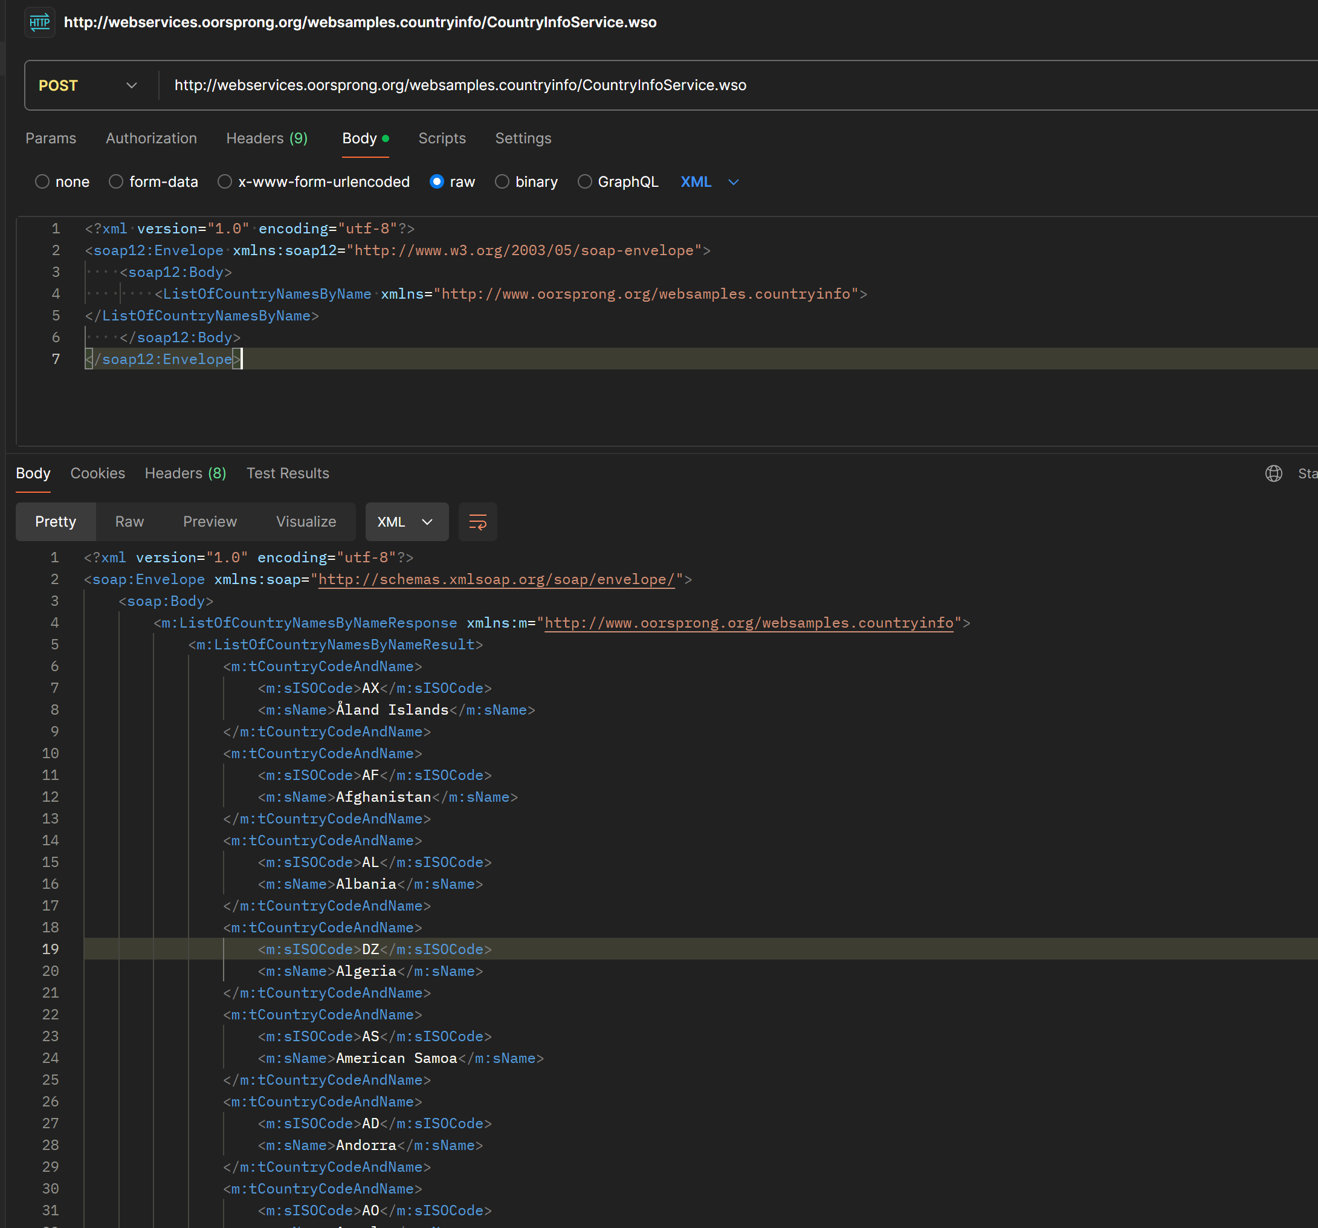Open the request Settings tab
The height and width of the screenshot is (1228, 1318).
(x=523, y=138)
